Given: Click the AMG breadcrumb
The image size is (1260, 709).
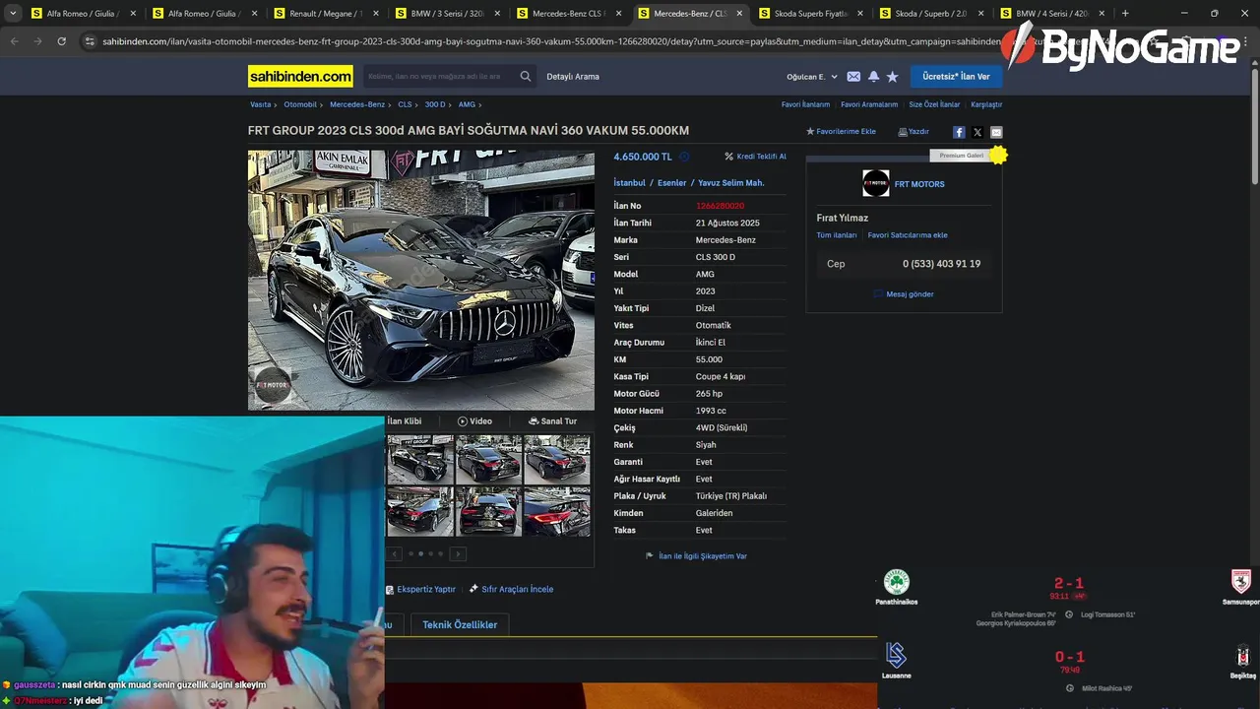Looking at the screenshot, I should click(467, 104).
